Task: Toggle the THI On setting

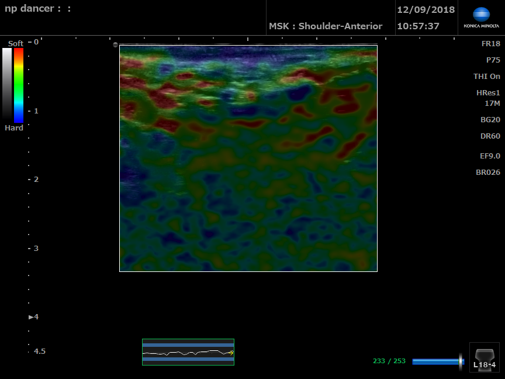Action: click(486, 77)
